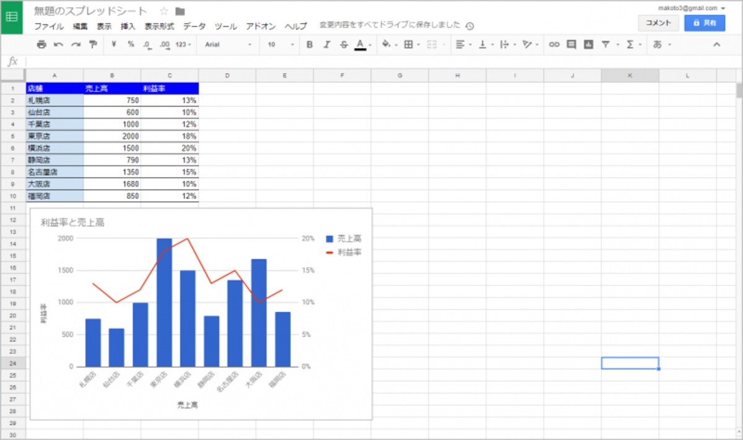This screenshot has width=743, height=440.
Task: Open the データ menu
Action: click(x=194, y=26)
